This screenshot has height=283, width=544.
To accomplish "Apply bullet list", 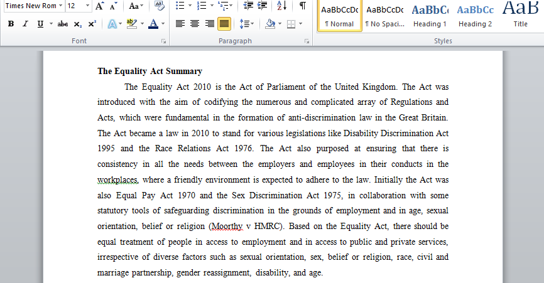I will (180, 6).
